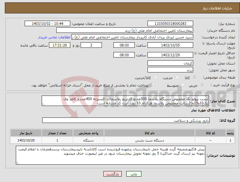Viewport: 240px width, 182px height.
Task: Click the announcement date field 1403/10/02 - 10:44
Action: pyautogui.click(x=47, y=24)
